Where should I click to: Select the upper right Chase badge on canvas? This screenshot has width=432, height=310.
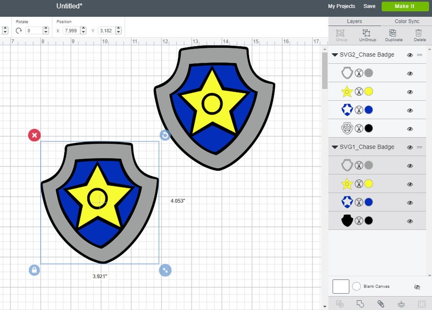click(214, 107)
